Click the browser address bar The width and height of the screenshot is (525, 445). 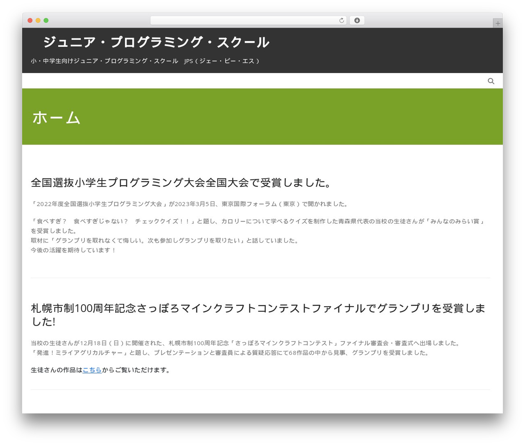249,21
